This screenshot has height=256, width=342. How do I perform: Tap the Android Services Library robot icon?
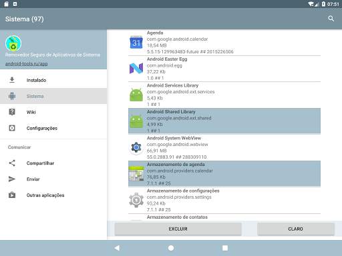(x=136, y=95)
